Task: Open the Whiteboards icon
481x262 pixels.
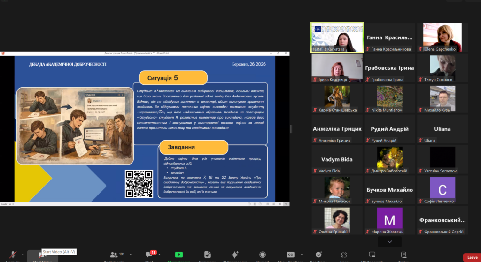Action: coord(372,255)
